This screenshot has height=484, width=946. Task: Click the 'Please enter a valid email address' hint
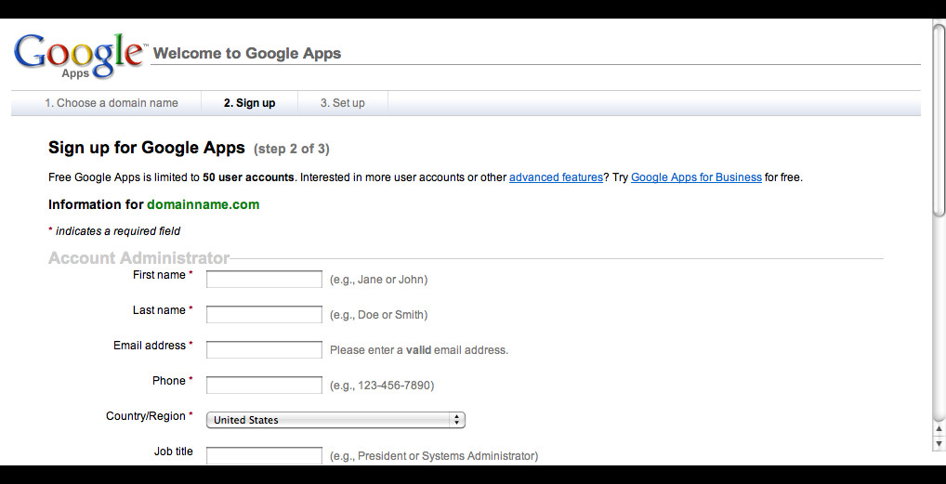click(419, 350)
